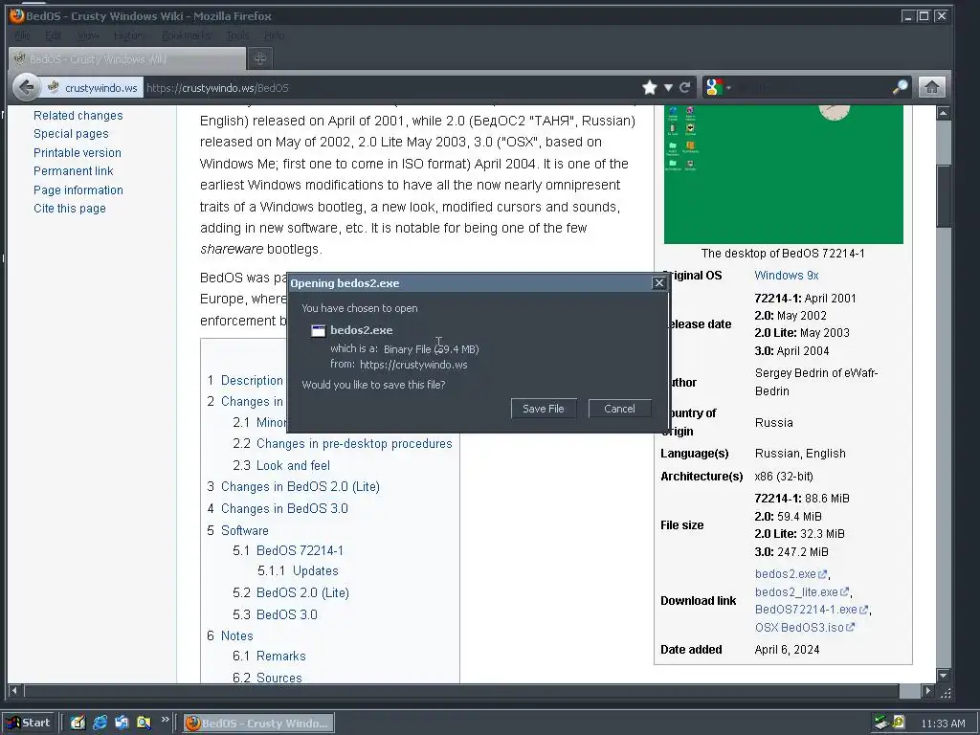Screen dimensions: 980x735
Task: Click the quick launch icon after Internet Explorer
Action: (122, 724)
